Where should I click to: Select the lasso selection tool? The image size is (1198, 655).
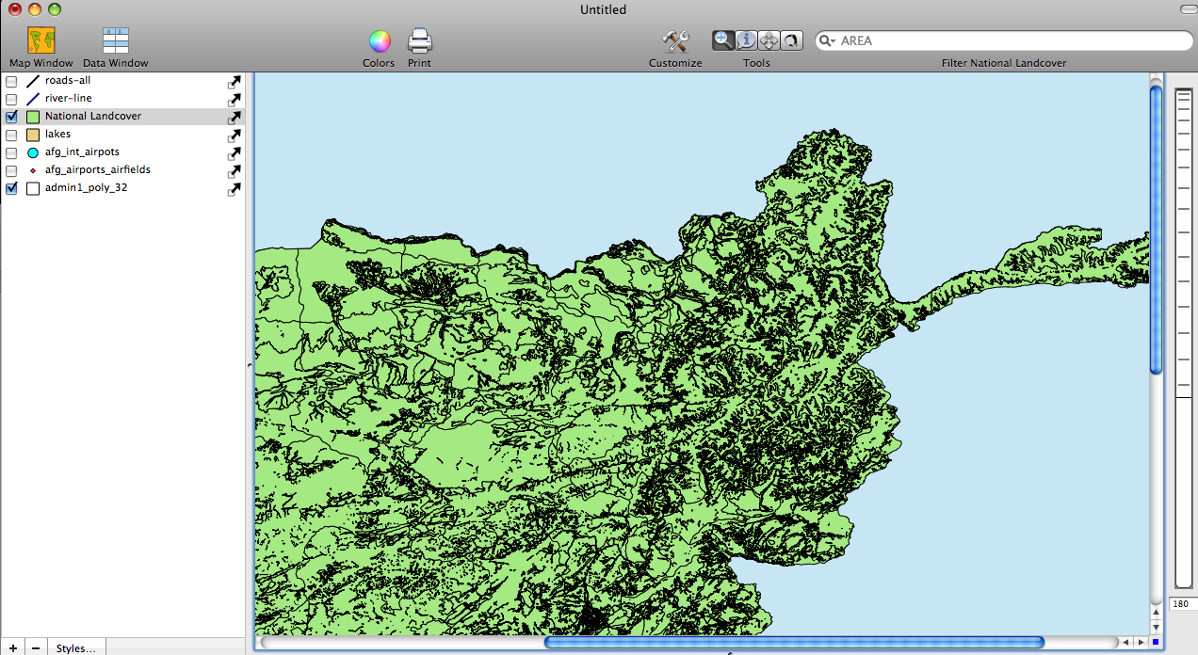click(x=791, y=40)
